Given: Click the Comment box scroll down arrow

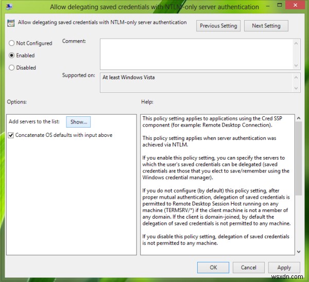Looking at the screenshot, I should click(296, 65).
